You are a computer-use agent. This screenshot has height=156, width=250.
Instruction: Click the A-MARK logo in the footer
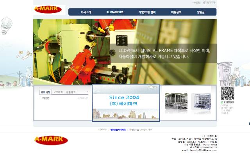point(51,140)
